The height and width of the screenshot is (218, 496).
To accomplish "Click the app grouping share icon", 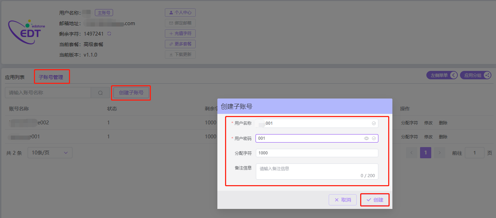I will click(487, 75).
